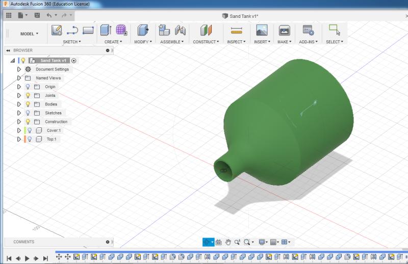Click the Create Sketch icon

(x=57, y=30)
